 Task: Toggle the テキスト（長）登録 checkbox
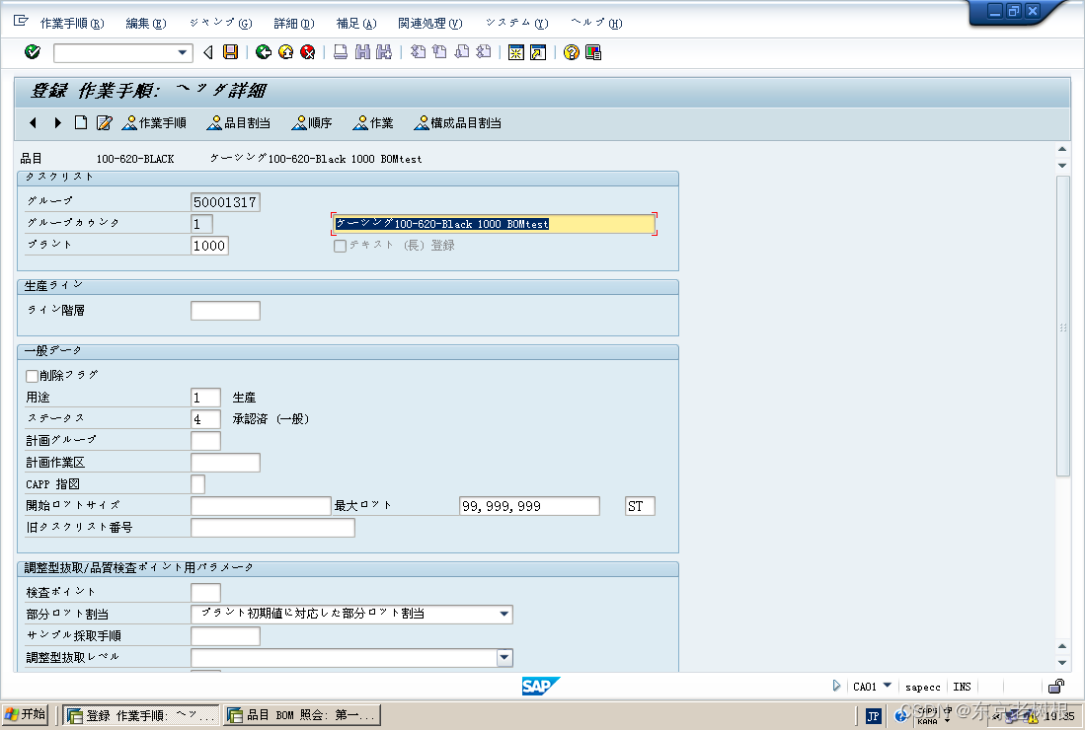[340, 246]
